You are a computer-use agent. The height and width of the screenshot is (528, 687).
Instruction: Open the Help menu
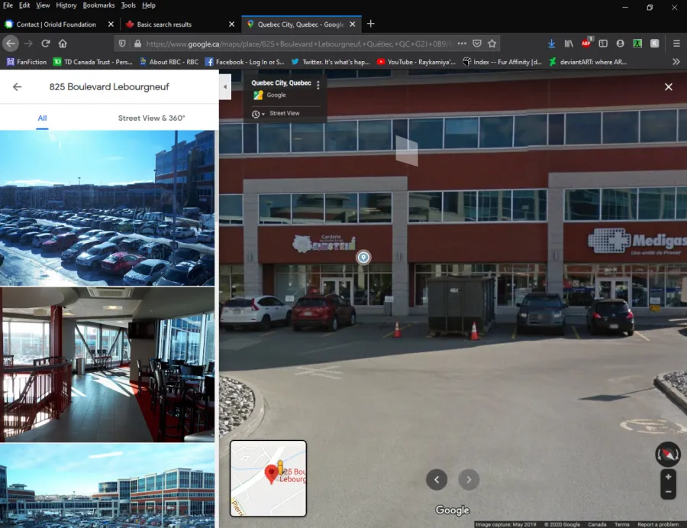click(x=149, y=5)
